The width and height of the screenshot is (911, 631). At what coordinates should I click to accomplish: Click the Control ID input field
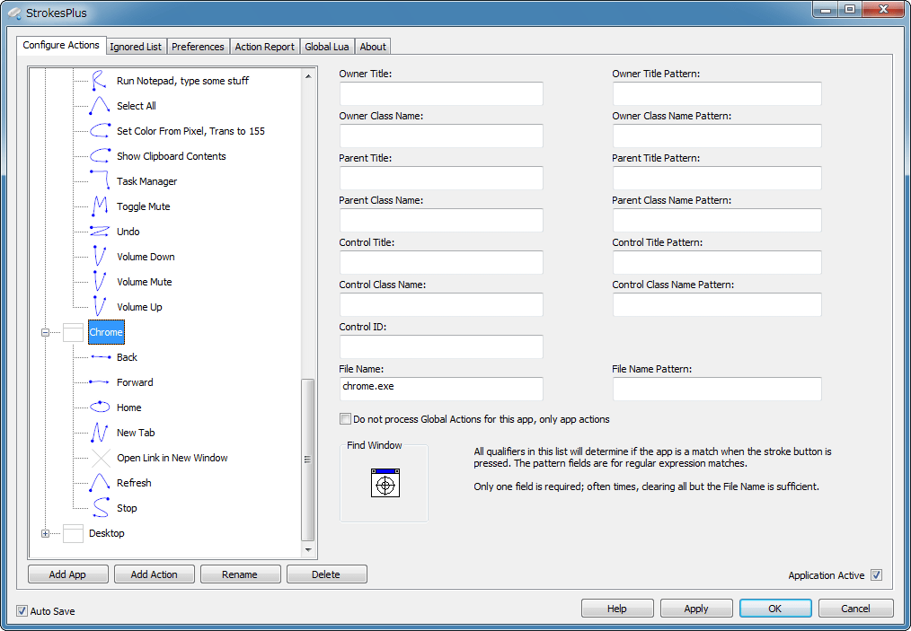click(x=441, y=346)
